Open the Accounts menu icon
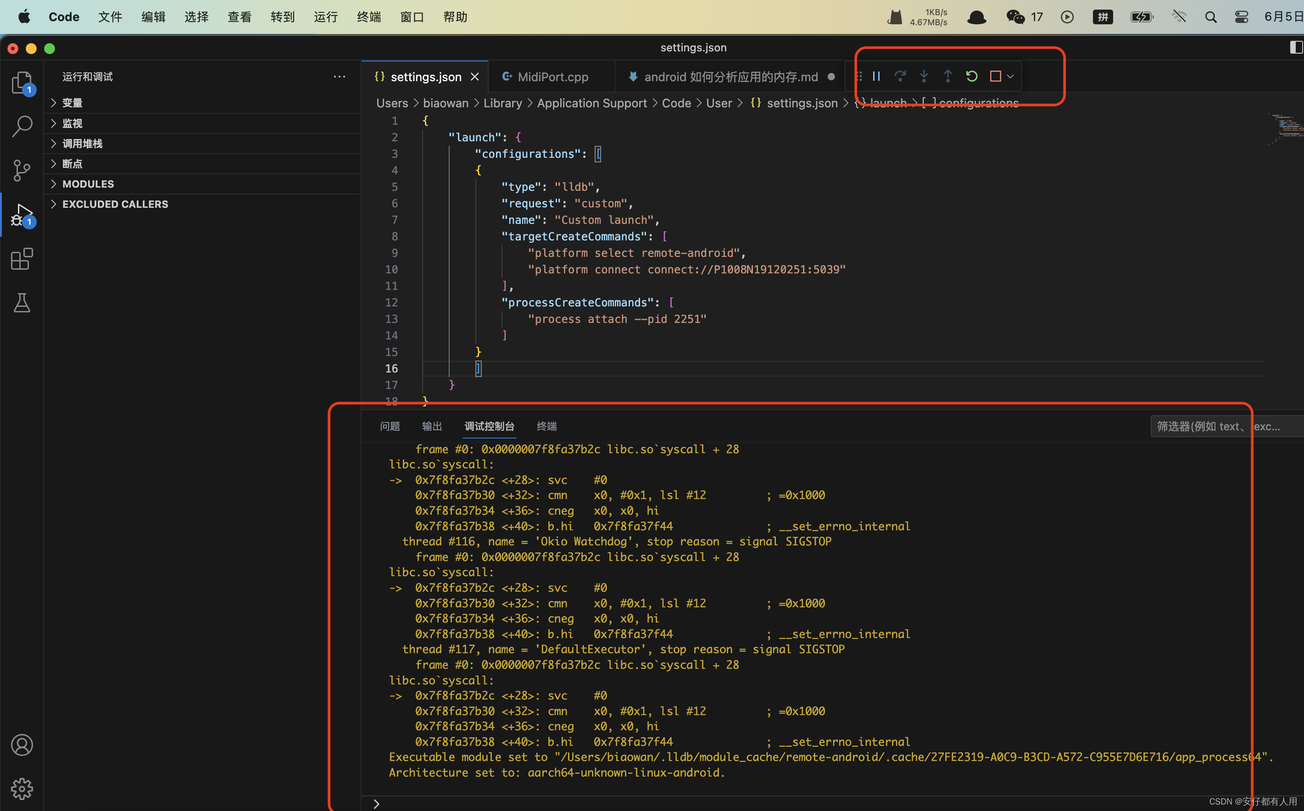The image size is (1304, 811). [22, 745]
